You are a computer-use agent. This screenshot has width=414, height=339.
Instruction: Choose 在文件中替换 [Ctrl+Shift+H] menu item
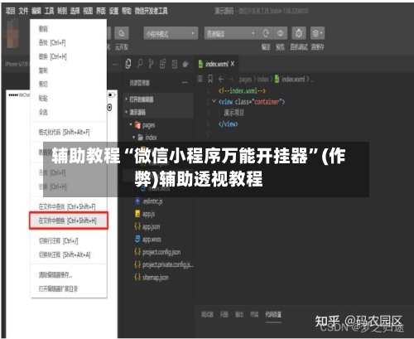click(x=68, y=220)
